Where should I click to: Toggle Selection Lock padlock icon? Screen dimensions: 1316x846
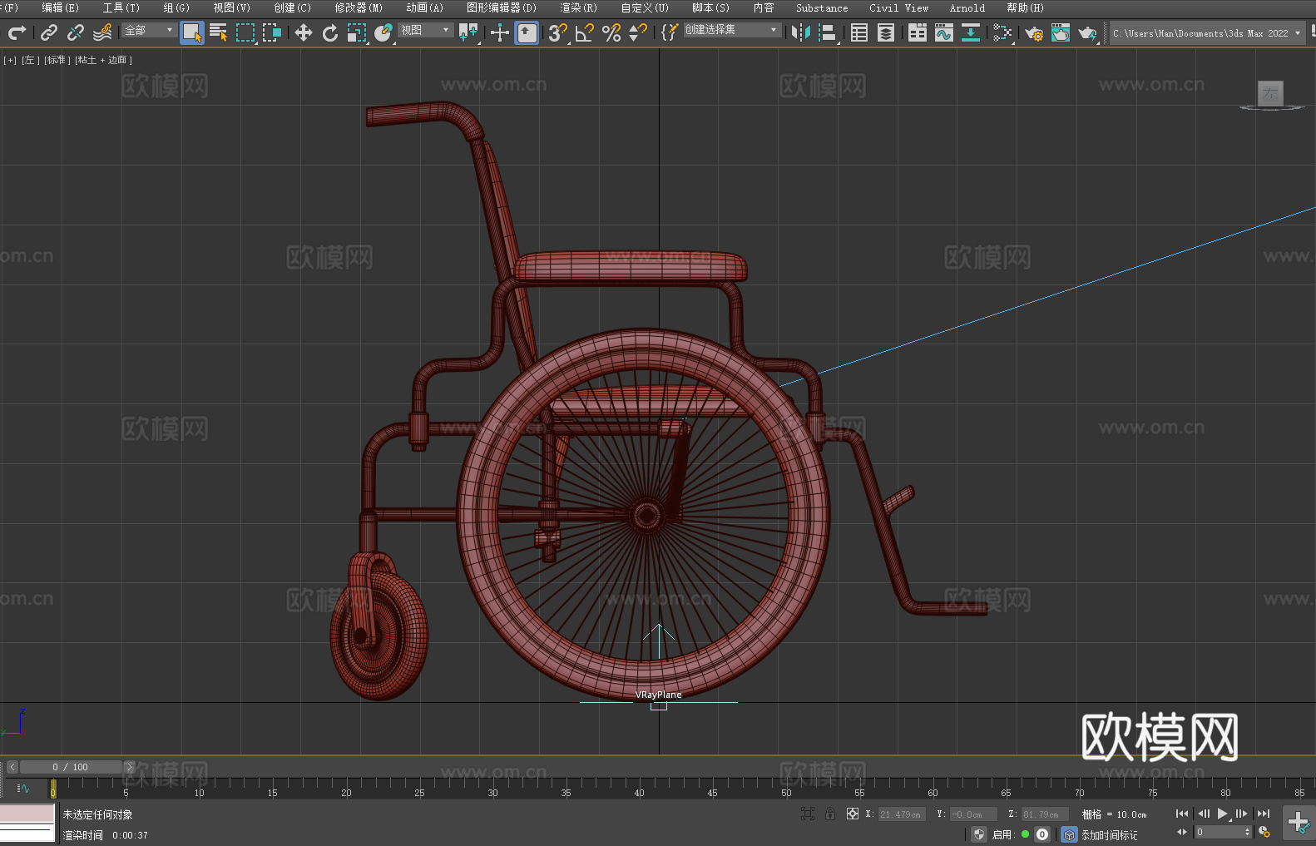(x=830, y=814)
